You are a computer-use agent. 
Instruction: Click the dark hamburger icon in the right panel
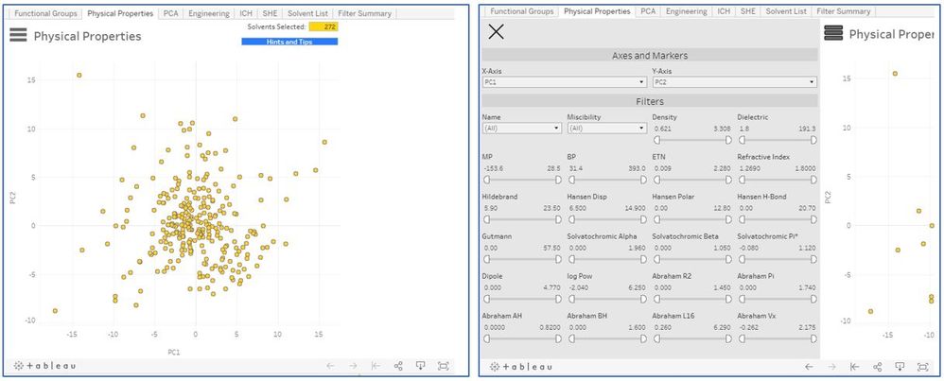coord(833,33)
